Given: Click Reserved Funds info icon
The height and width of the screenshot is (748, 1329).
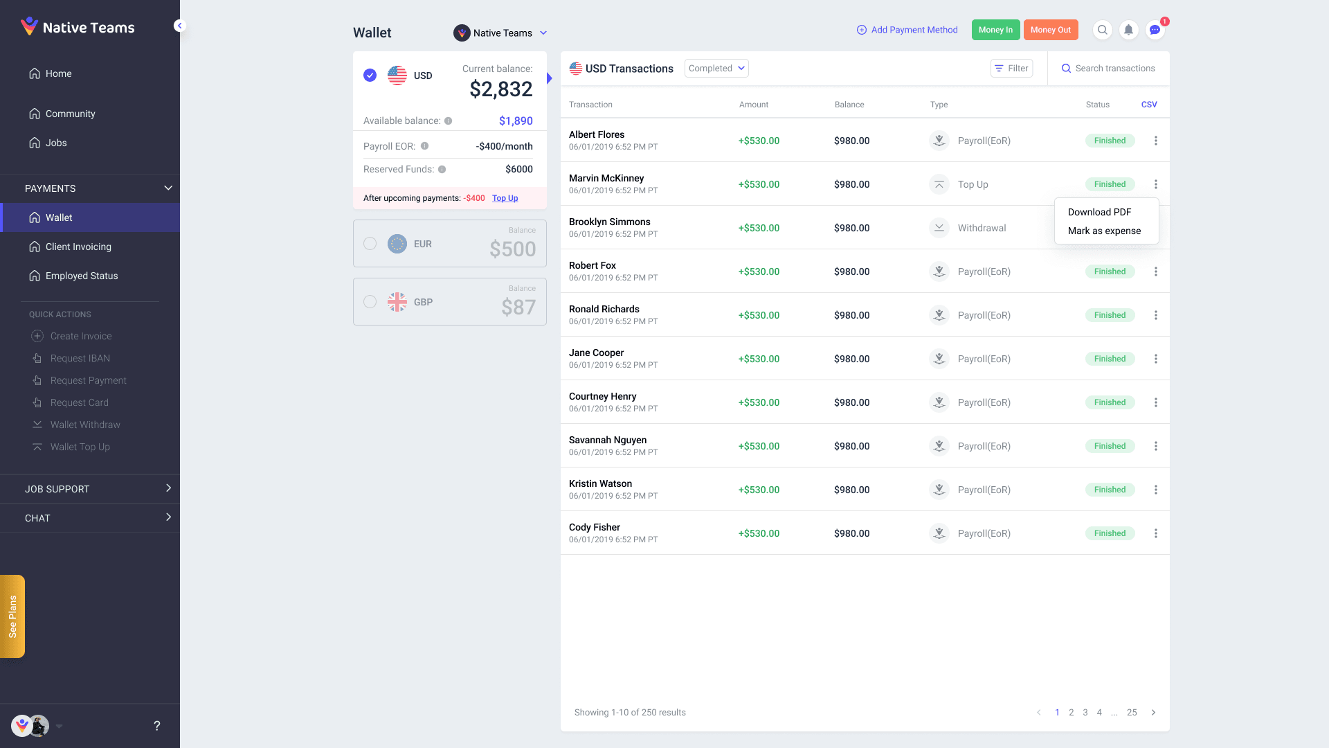Looking at the screenshot, I should [442, 170].
